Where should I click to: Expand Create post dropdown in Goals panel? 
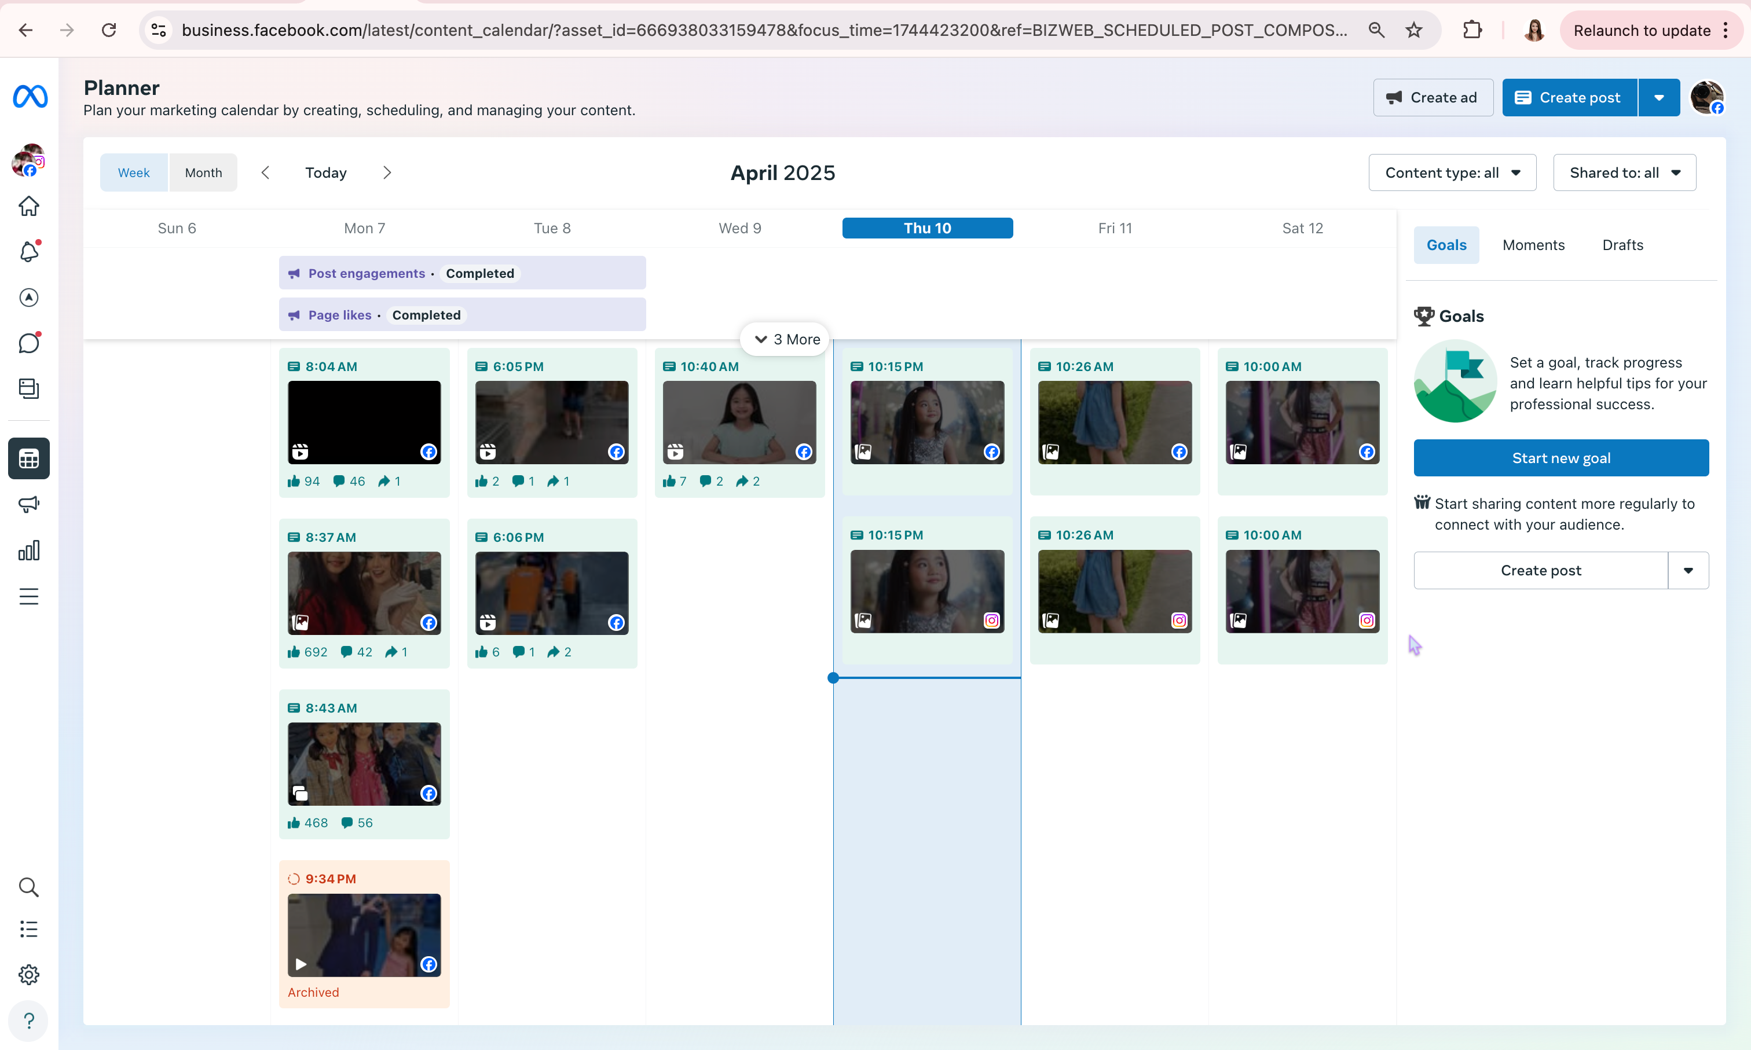click(1688, 570)
